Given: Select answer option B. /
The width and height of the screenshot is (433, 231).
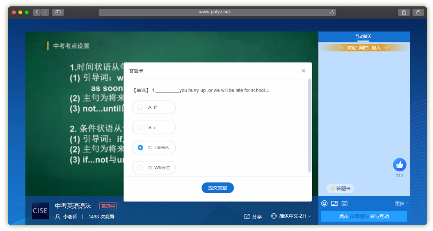Looking at the screenshot, I should click(154, 127).
